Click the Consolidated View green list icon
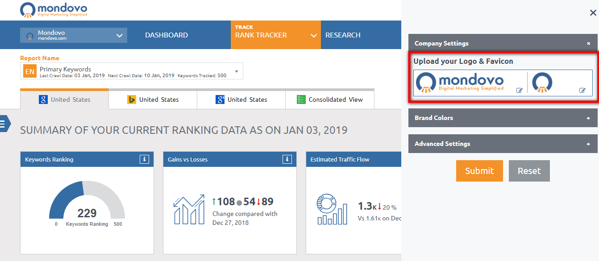599x261 pixels. (301, 99)
